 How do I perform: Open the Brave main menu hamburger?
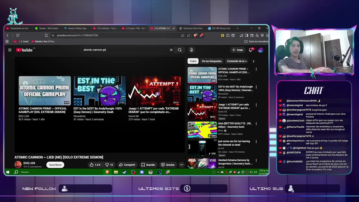[267, 35]
